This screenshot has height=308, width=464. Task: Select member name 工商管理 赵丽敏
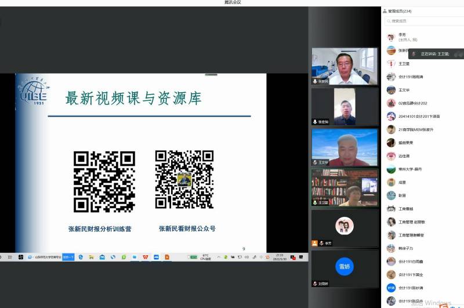[x=412, y=222]
